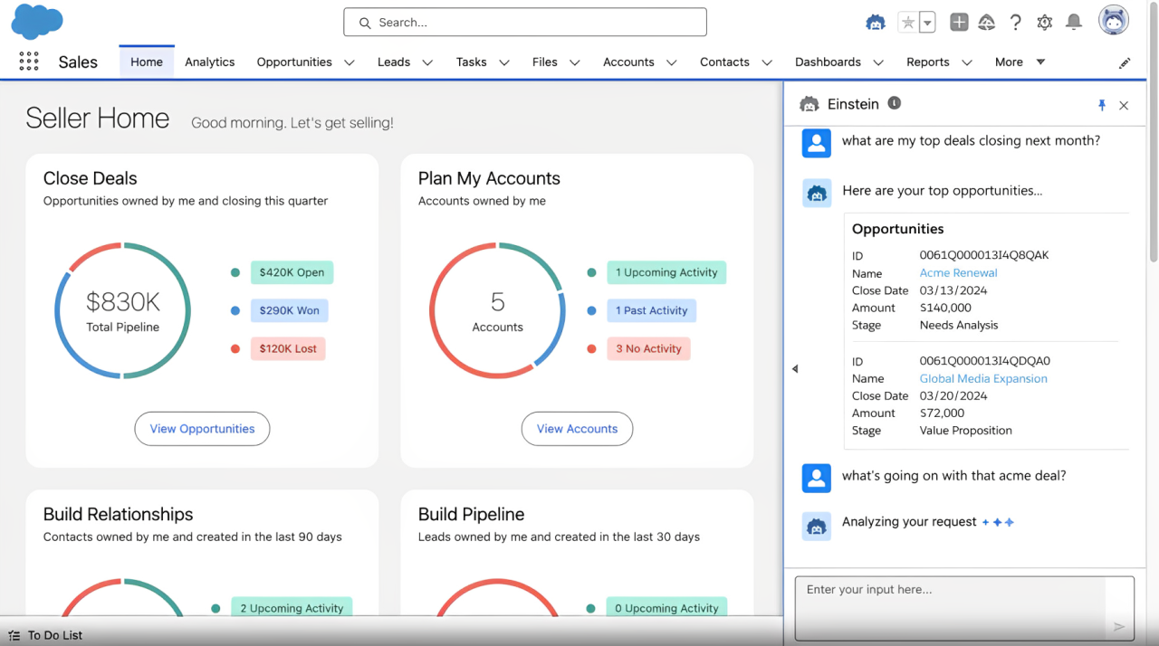Expand the Contacts tab chevron
The width and height of the screenshot is (1159, 646).
point(767,62)
